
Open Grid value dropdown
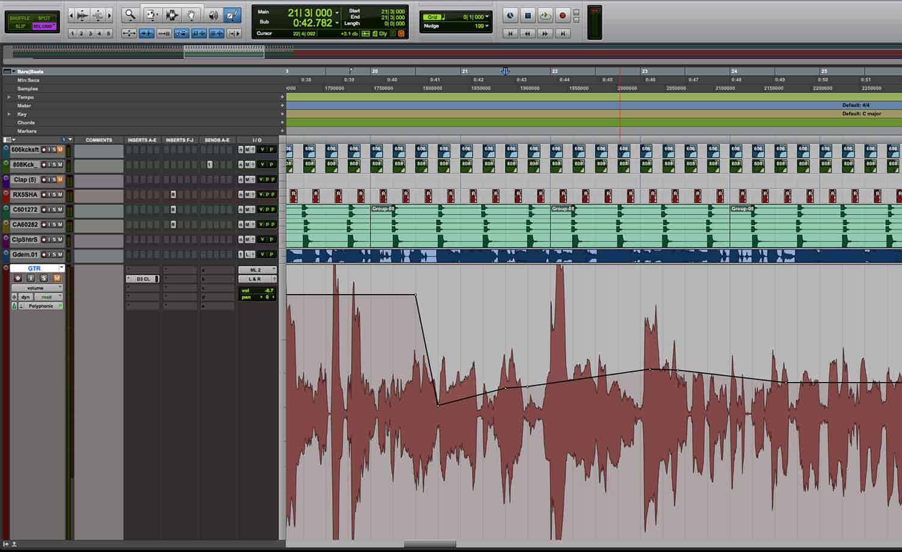coord(487,17)
